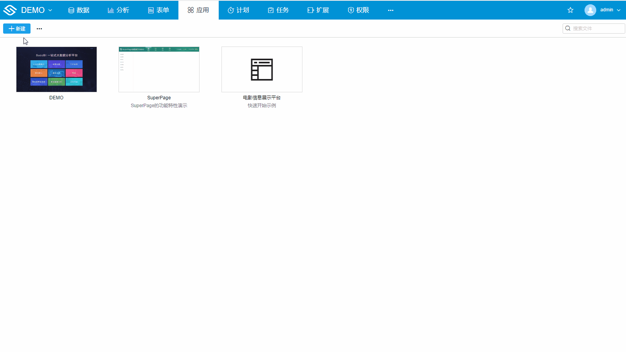Open the SuperPage app thumbnail
This screenshot has height=352, width=626.
(x=159, y=69)
